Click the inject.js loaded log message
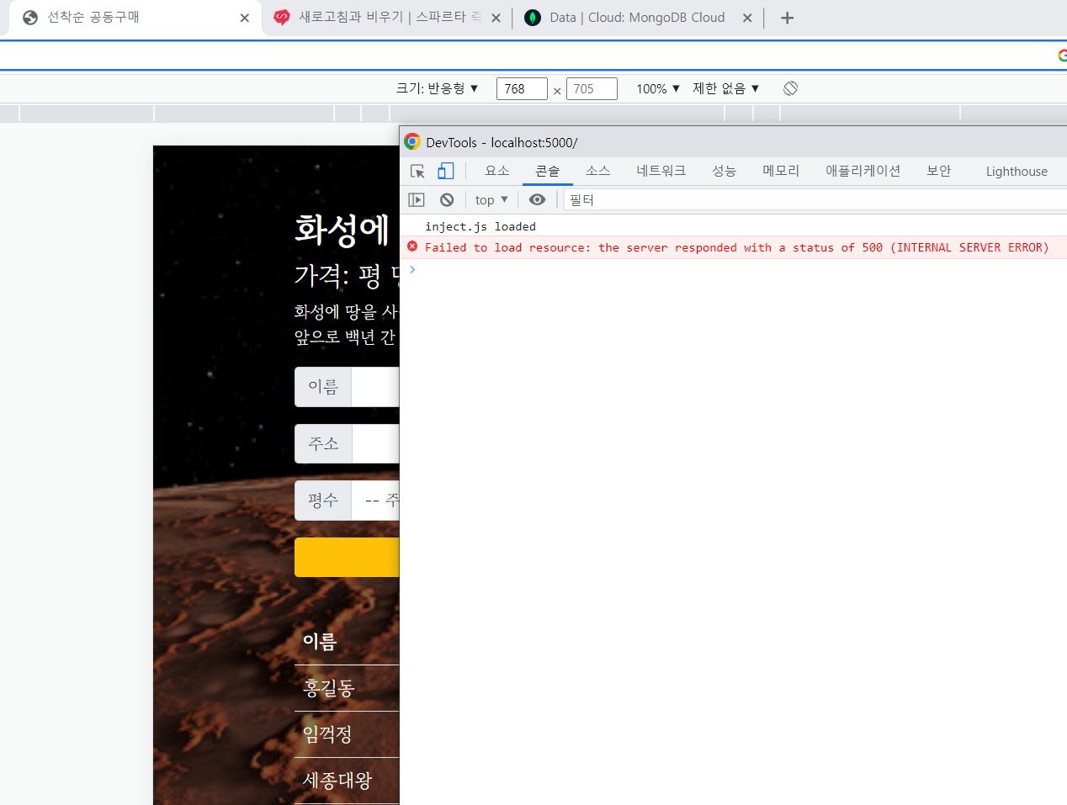 pos(480,226)
